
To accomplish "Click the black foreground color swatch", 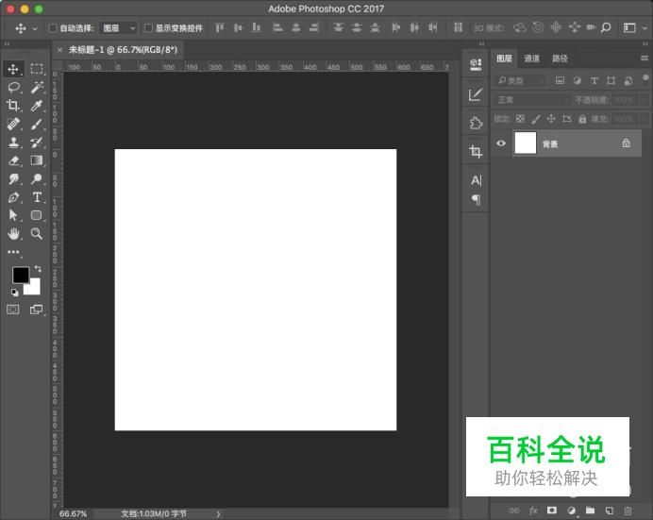I will pyautogui.click(x=20, y=275).
